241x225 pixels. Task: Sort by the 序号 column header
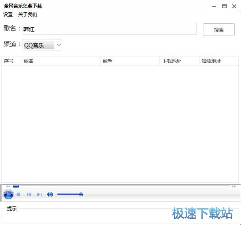tap(11, 61)
